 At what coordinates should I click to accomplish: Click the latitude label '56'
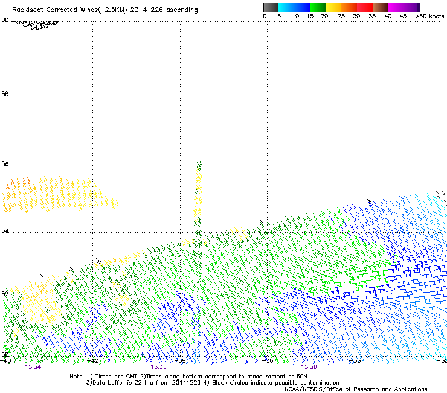click(x=5, y=164)
